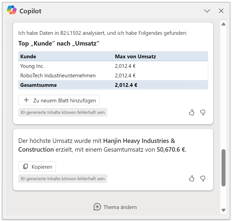
Task: Click the vertical scrollbar thumb
Action: click(x=224, y=168)
